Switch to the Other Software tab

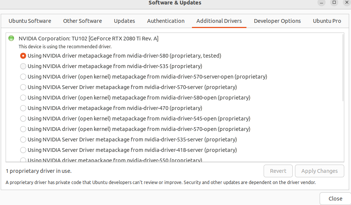(83, 21)
